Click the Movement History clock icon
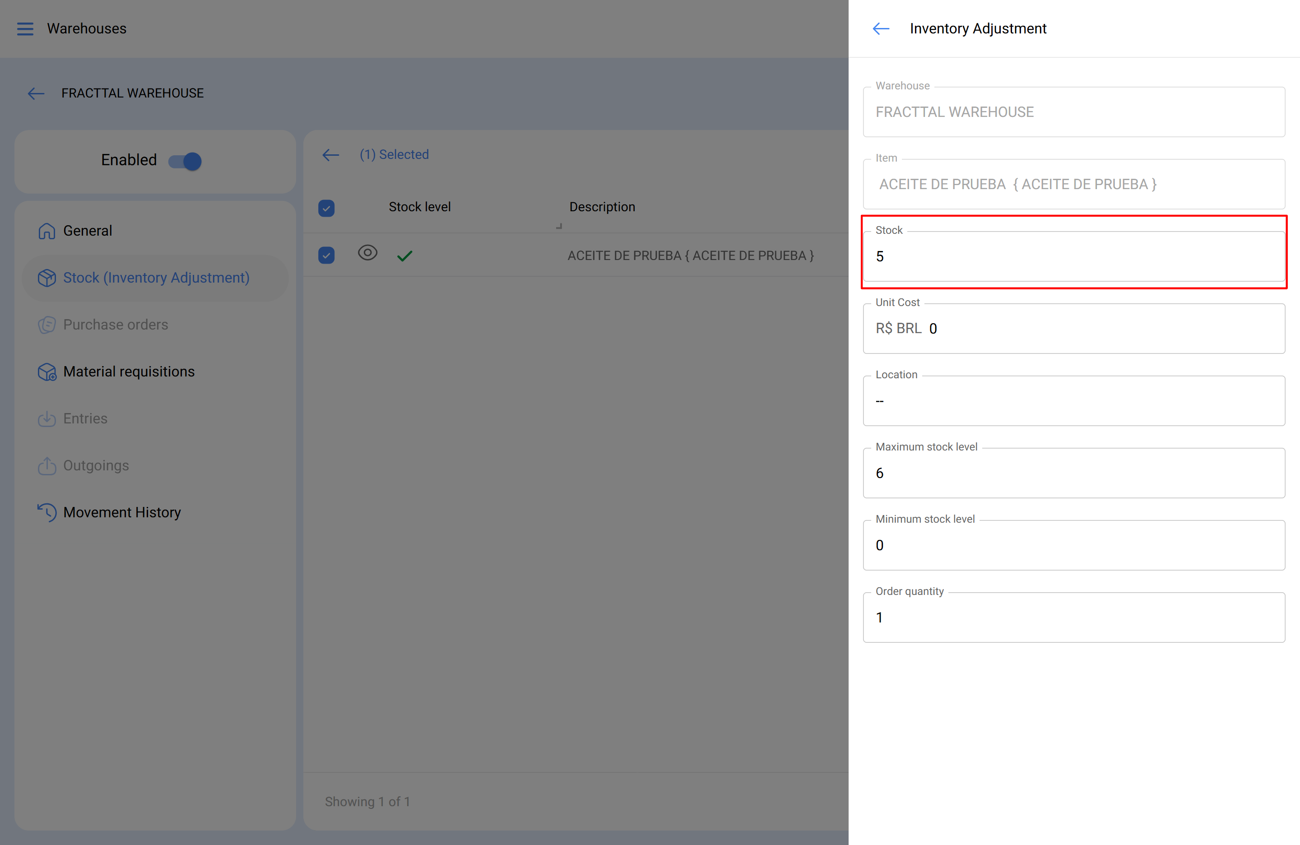Image resolution: width=1300 pixels, height=845 pixels. [47, 512]
